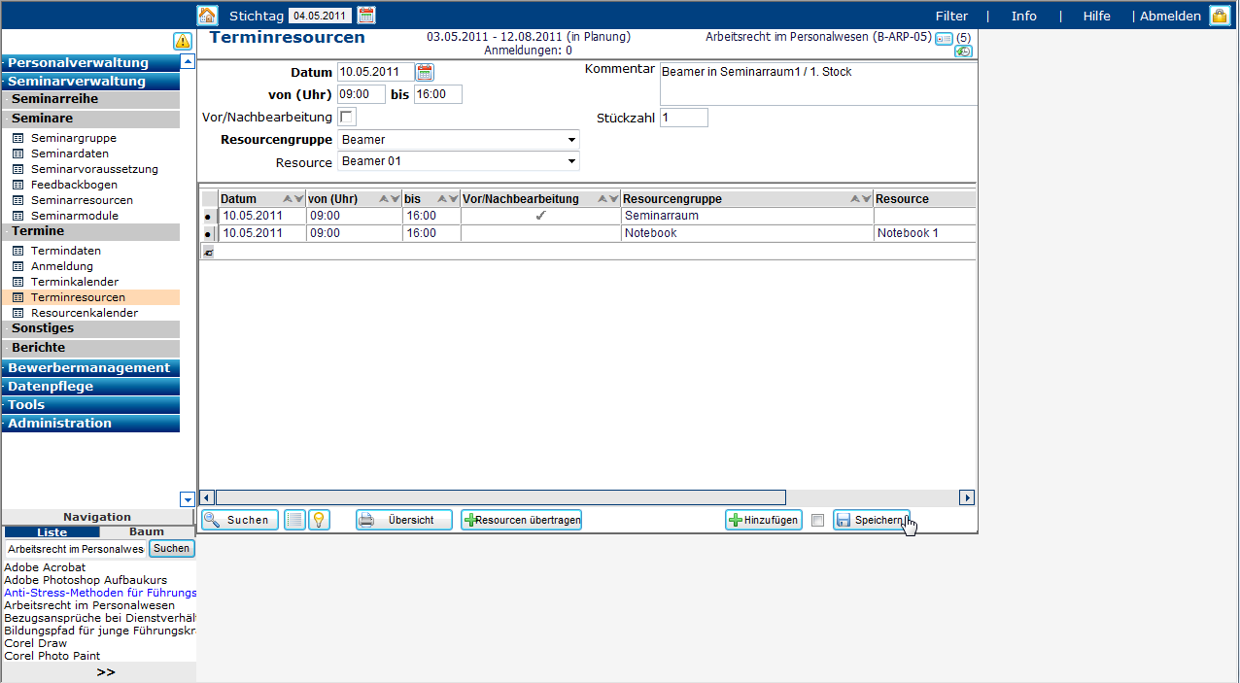This screenshot has width=1240, height=683.
Task: Show next seminar list page (>>)
Action: [x=106, y=672]
